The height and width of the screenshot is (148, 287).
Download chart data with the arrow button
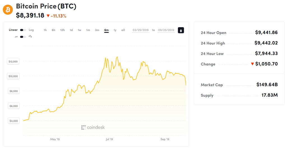click(181, 30)
